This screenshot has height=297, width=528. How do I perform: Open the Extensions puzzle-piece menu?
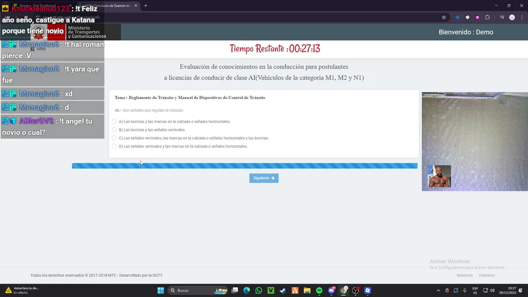pos(488,17)
